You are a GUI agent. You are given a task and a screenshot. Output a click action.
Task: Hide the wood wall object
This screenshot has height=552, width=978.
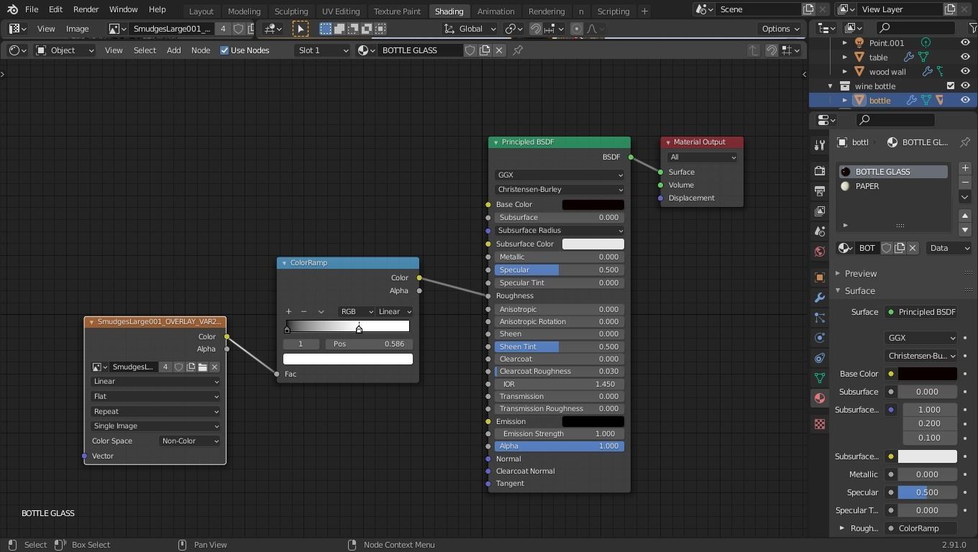[965, 72]
